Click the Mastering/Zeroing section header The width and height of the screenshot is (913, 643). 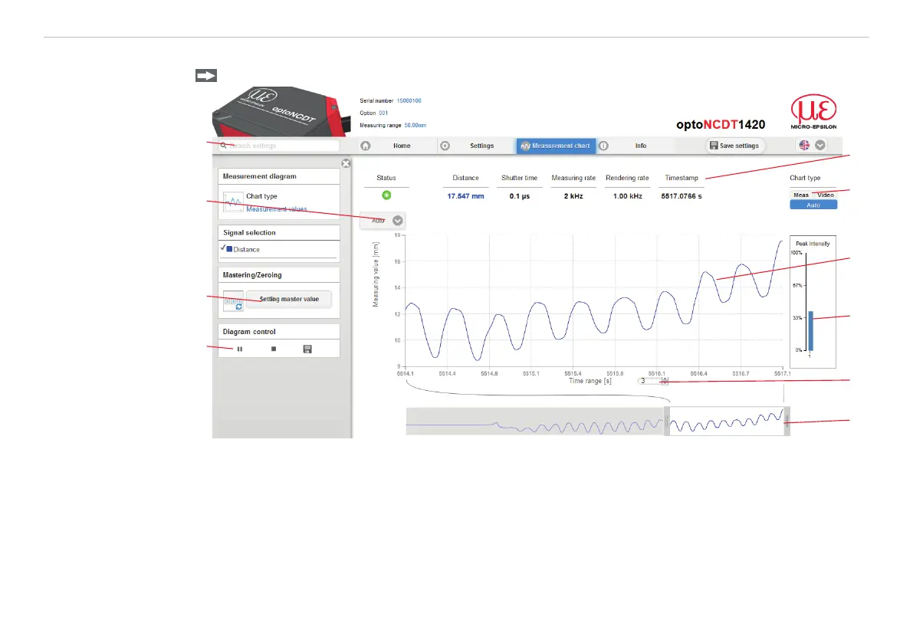tap(279, 274)
